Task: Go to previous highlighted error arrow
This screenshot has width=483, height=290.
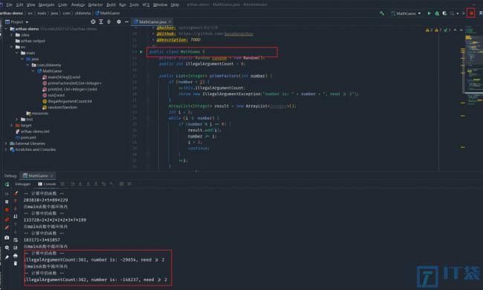Action: point(455,30)
